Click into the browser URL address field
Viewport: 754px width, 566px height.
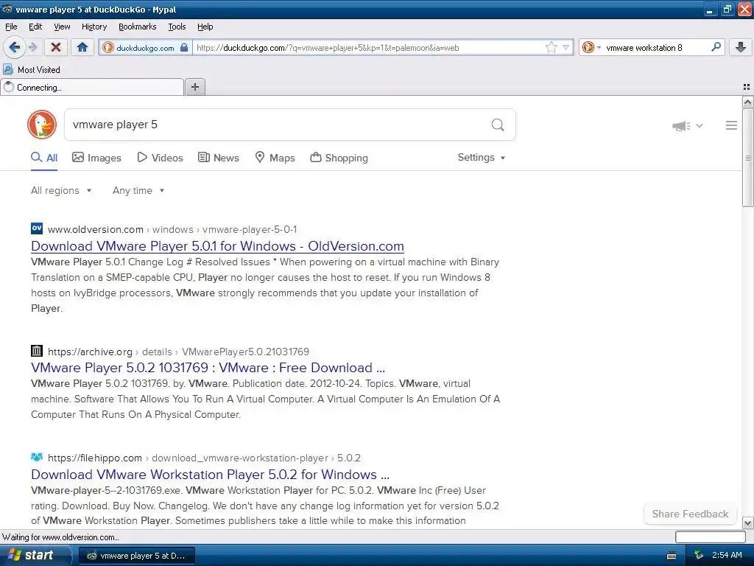(x=368, y=48)
